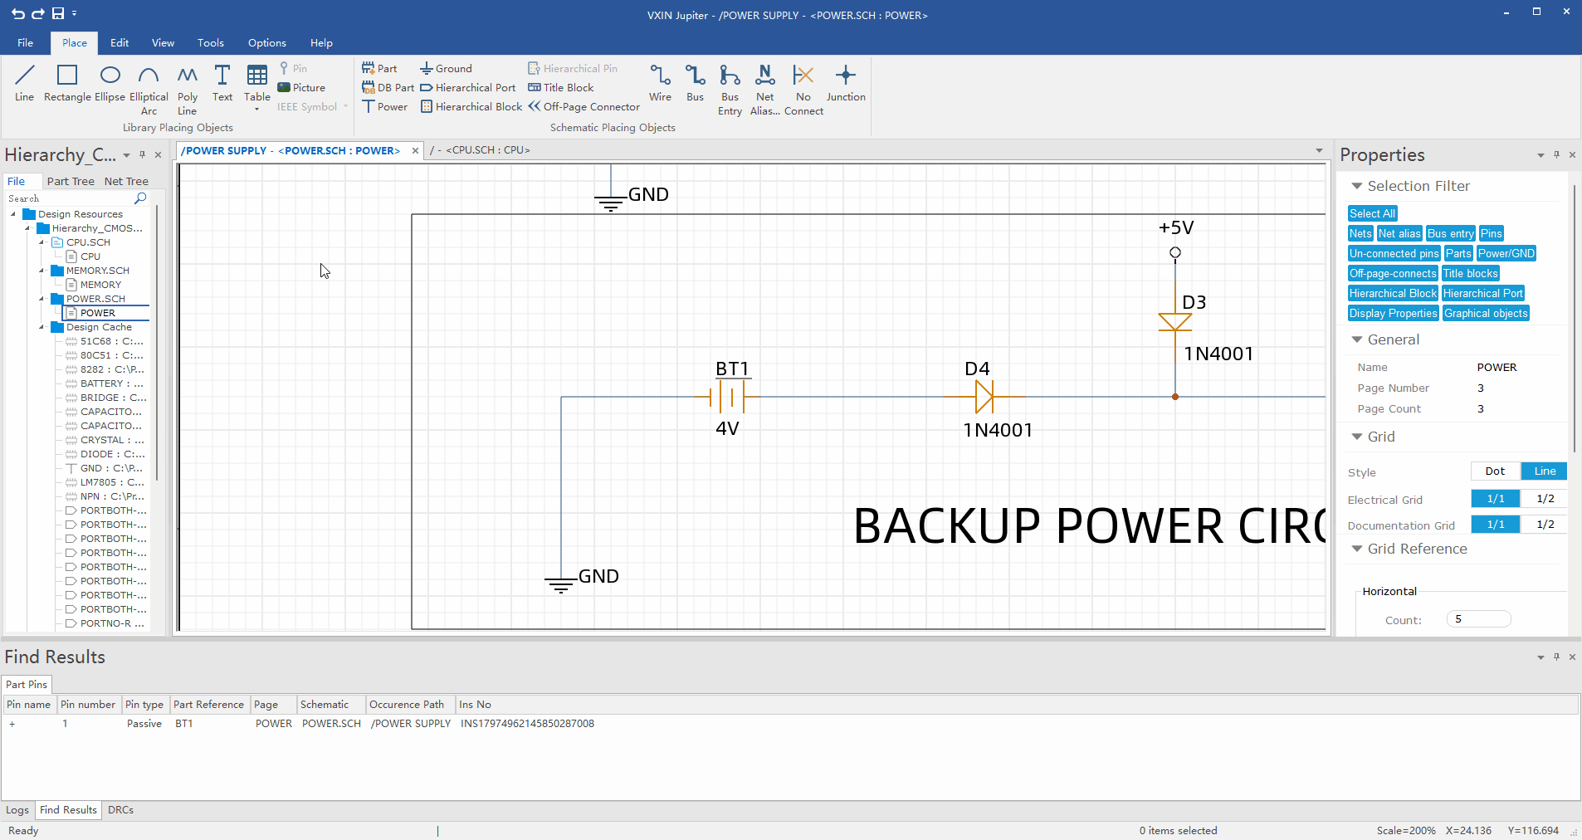The image size is (1582, 840).
Task: Click the Off-Page Connector tool
Action: point(583,107)
